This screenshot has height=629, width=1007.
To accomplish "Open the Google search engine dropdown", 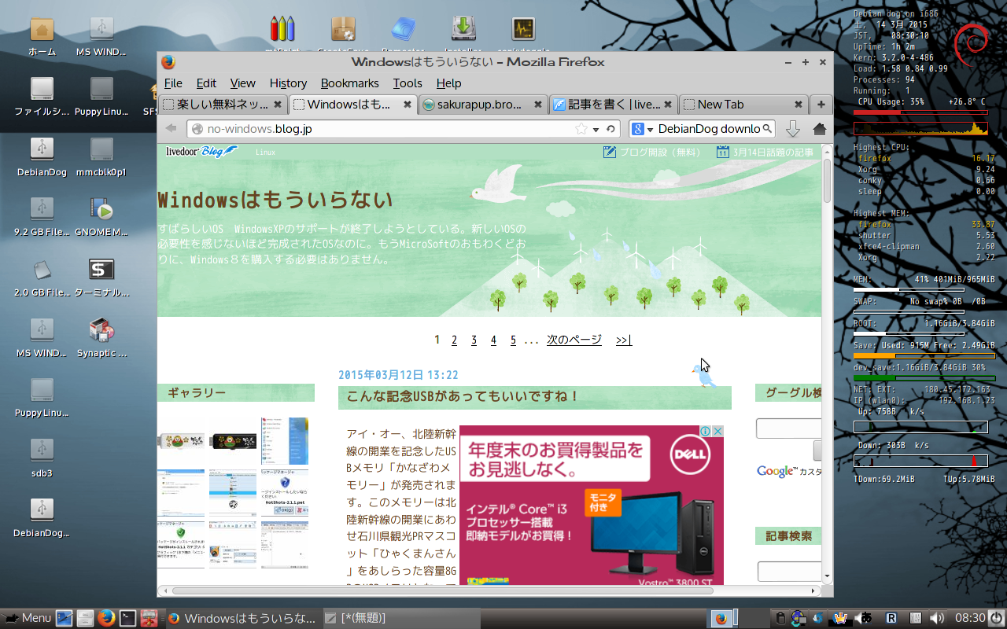I will point(651,130).
